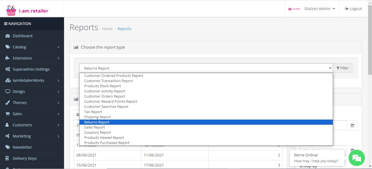Select Shipping Report option
The image size is (372, 169).
[206, 117]
